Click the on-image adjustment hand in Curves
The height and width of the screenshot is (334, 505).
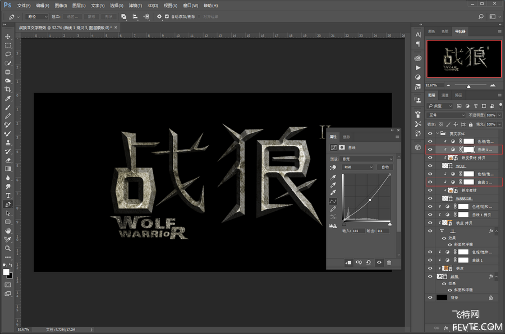click(333, 168)
